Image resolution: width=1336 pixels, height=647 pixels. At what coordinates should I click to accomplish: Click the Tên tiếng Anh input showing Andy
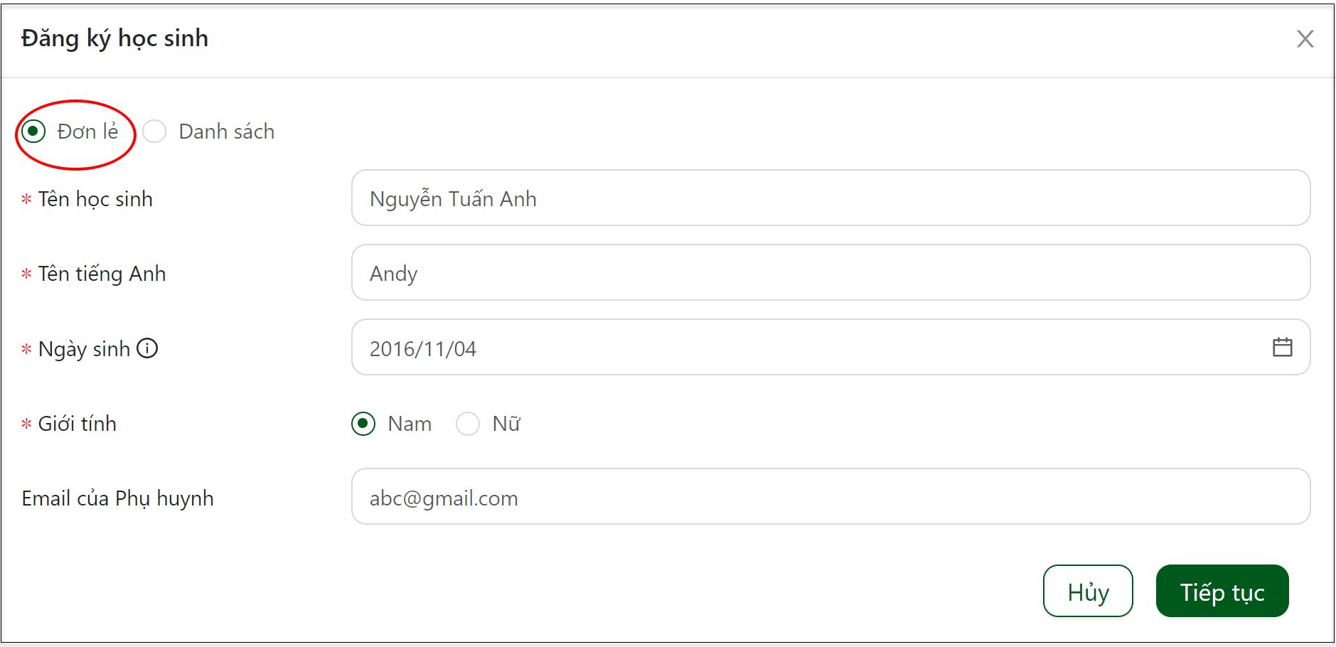830,272
